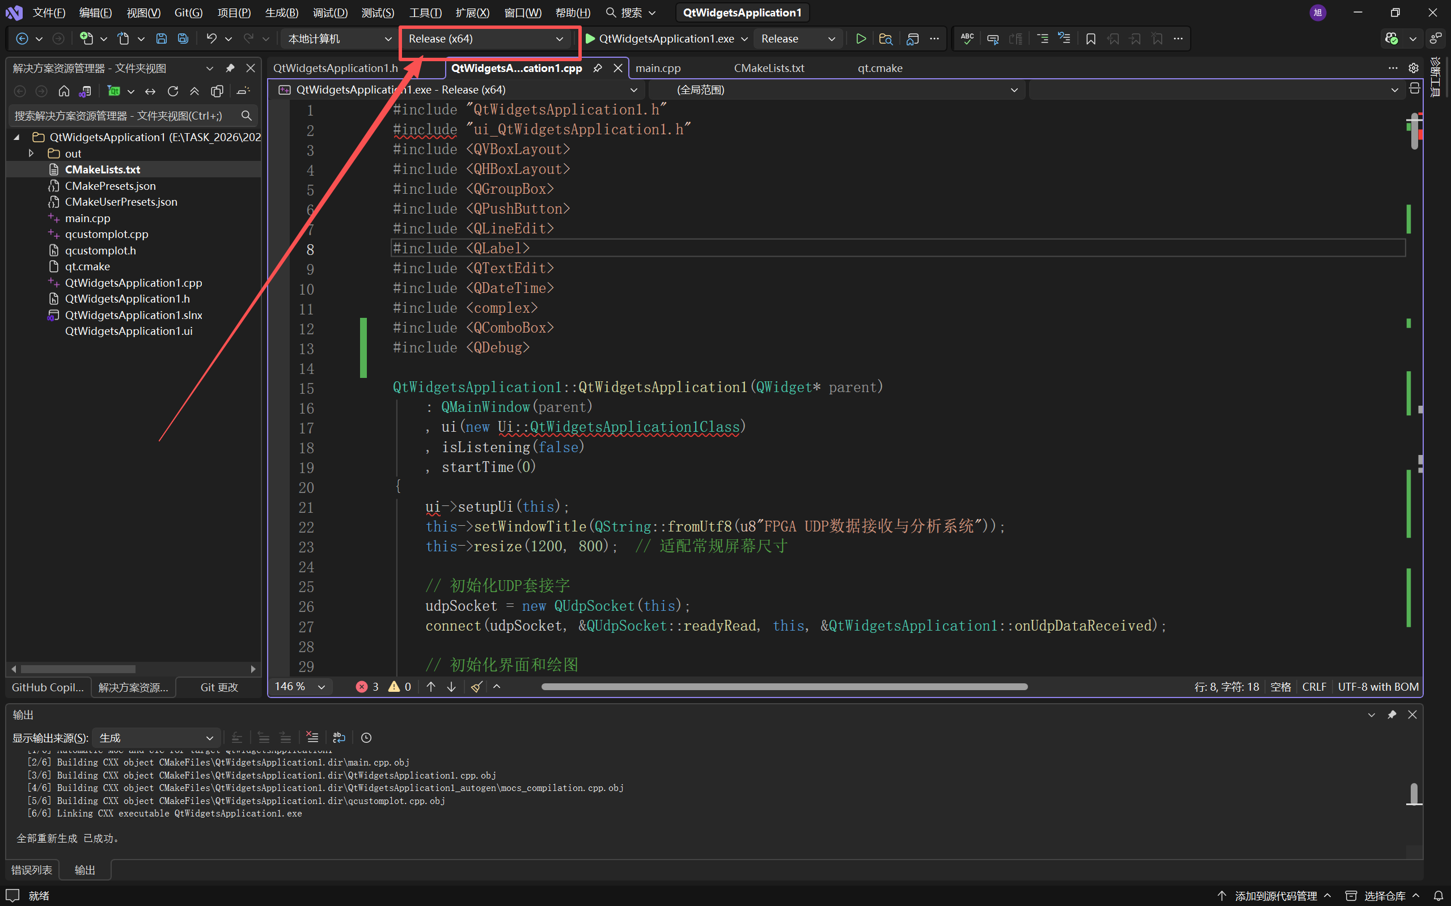Image resolution: width=1451 pixels, height=906 pixels.
Task: Open the Release (x64) configuration dropdown
Action: click(486, 39)
